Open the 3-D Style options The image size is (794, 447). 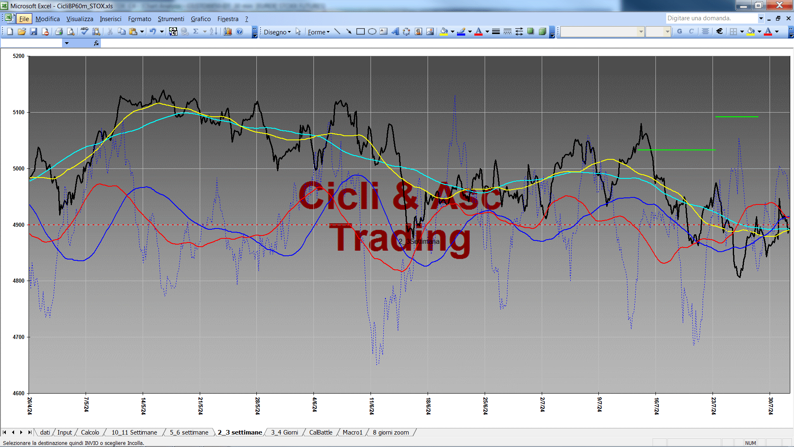543,31
